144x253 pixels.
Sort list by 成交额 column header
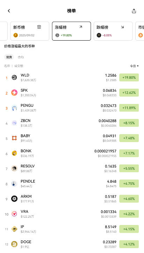(x=19, y=66)
